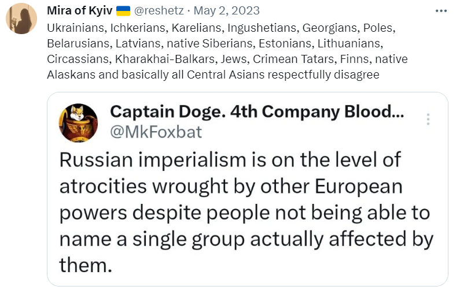Open the quoted tweet's vertical three-dot menu

pos(428,120)
